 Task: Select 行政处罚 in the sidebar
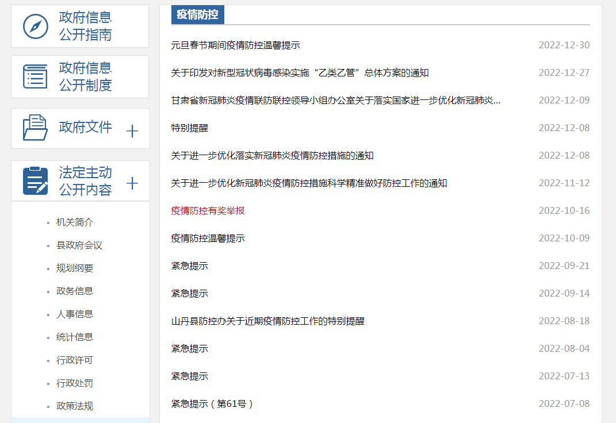[x=75, y=383]
